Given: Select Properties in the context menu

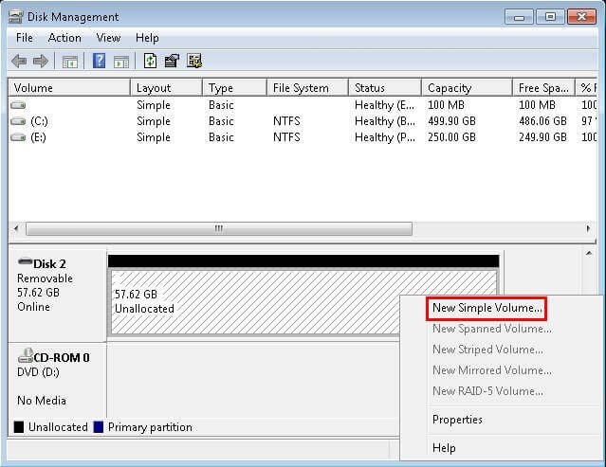Looking at the screenshot, I should (x=457, y=420).
